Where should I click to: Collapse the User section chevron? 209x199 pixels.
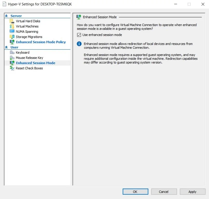(6, 47)
